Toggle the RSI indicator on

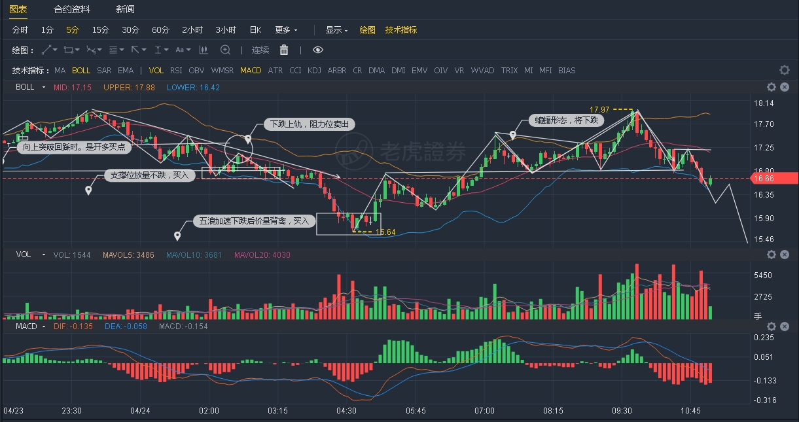tap(176, 70)
